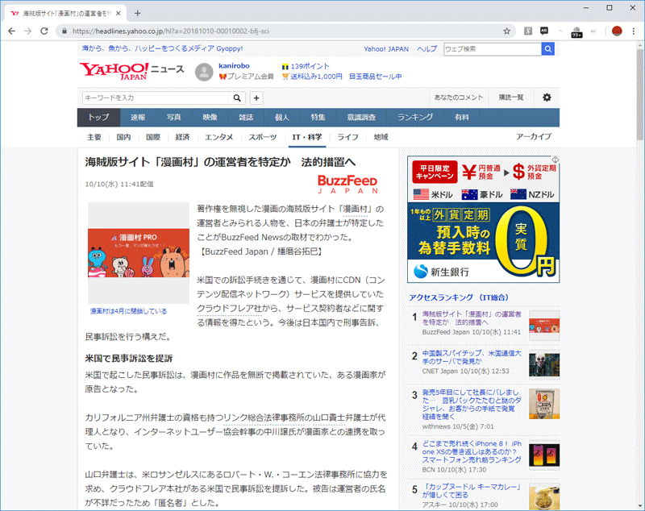Click the browser address bar URL
Viewport: 645px width, 511px height.
point(171,31)
